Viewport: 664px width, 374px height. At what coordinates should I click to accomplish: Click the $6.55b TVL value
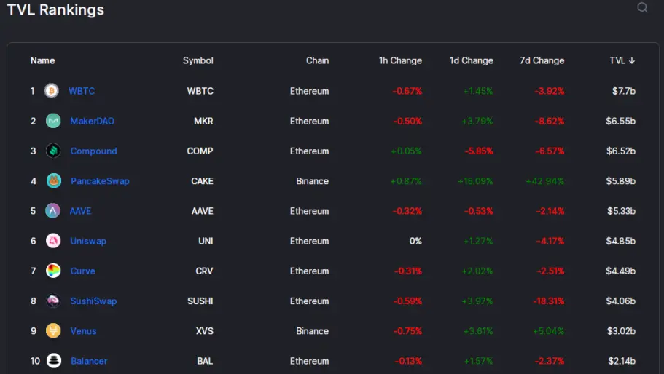(620, 121)
